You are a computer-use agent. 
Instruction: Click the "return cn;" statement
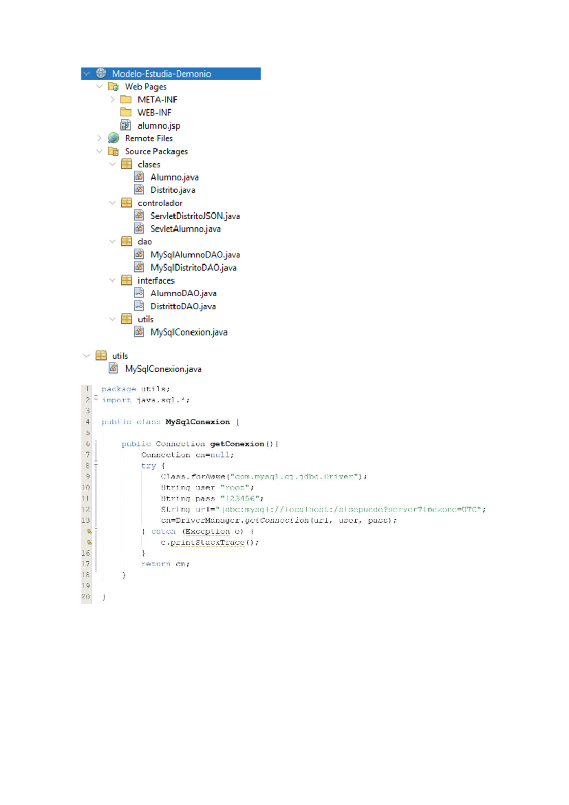click(x=165, y=564)
